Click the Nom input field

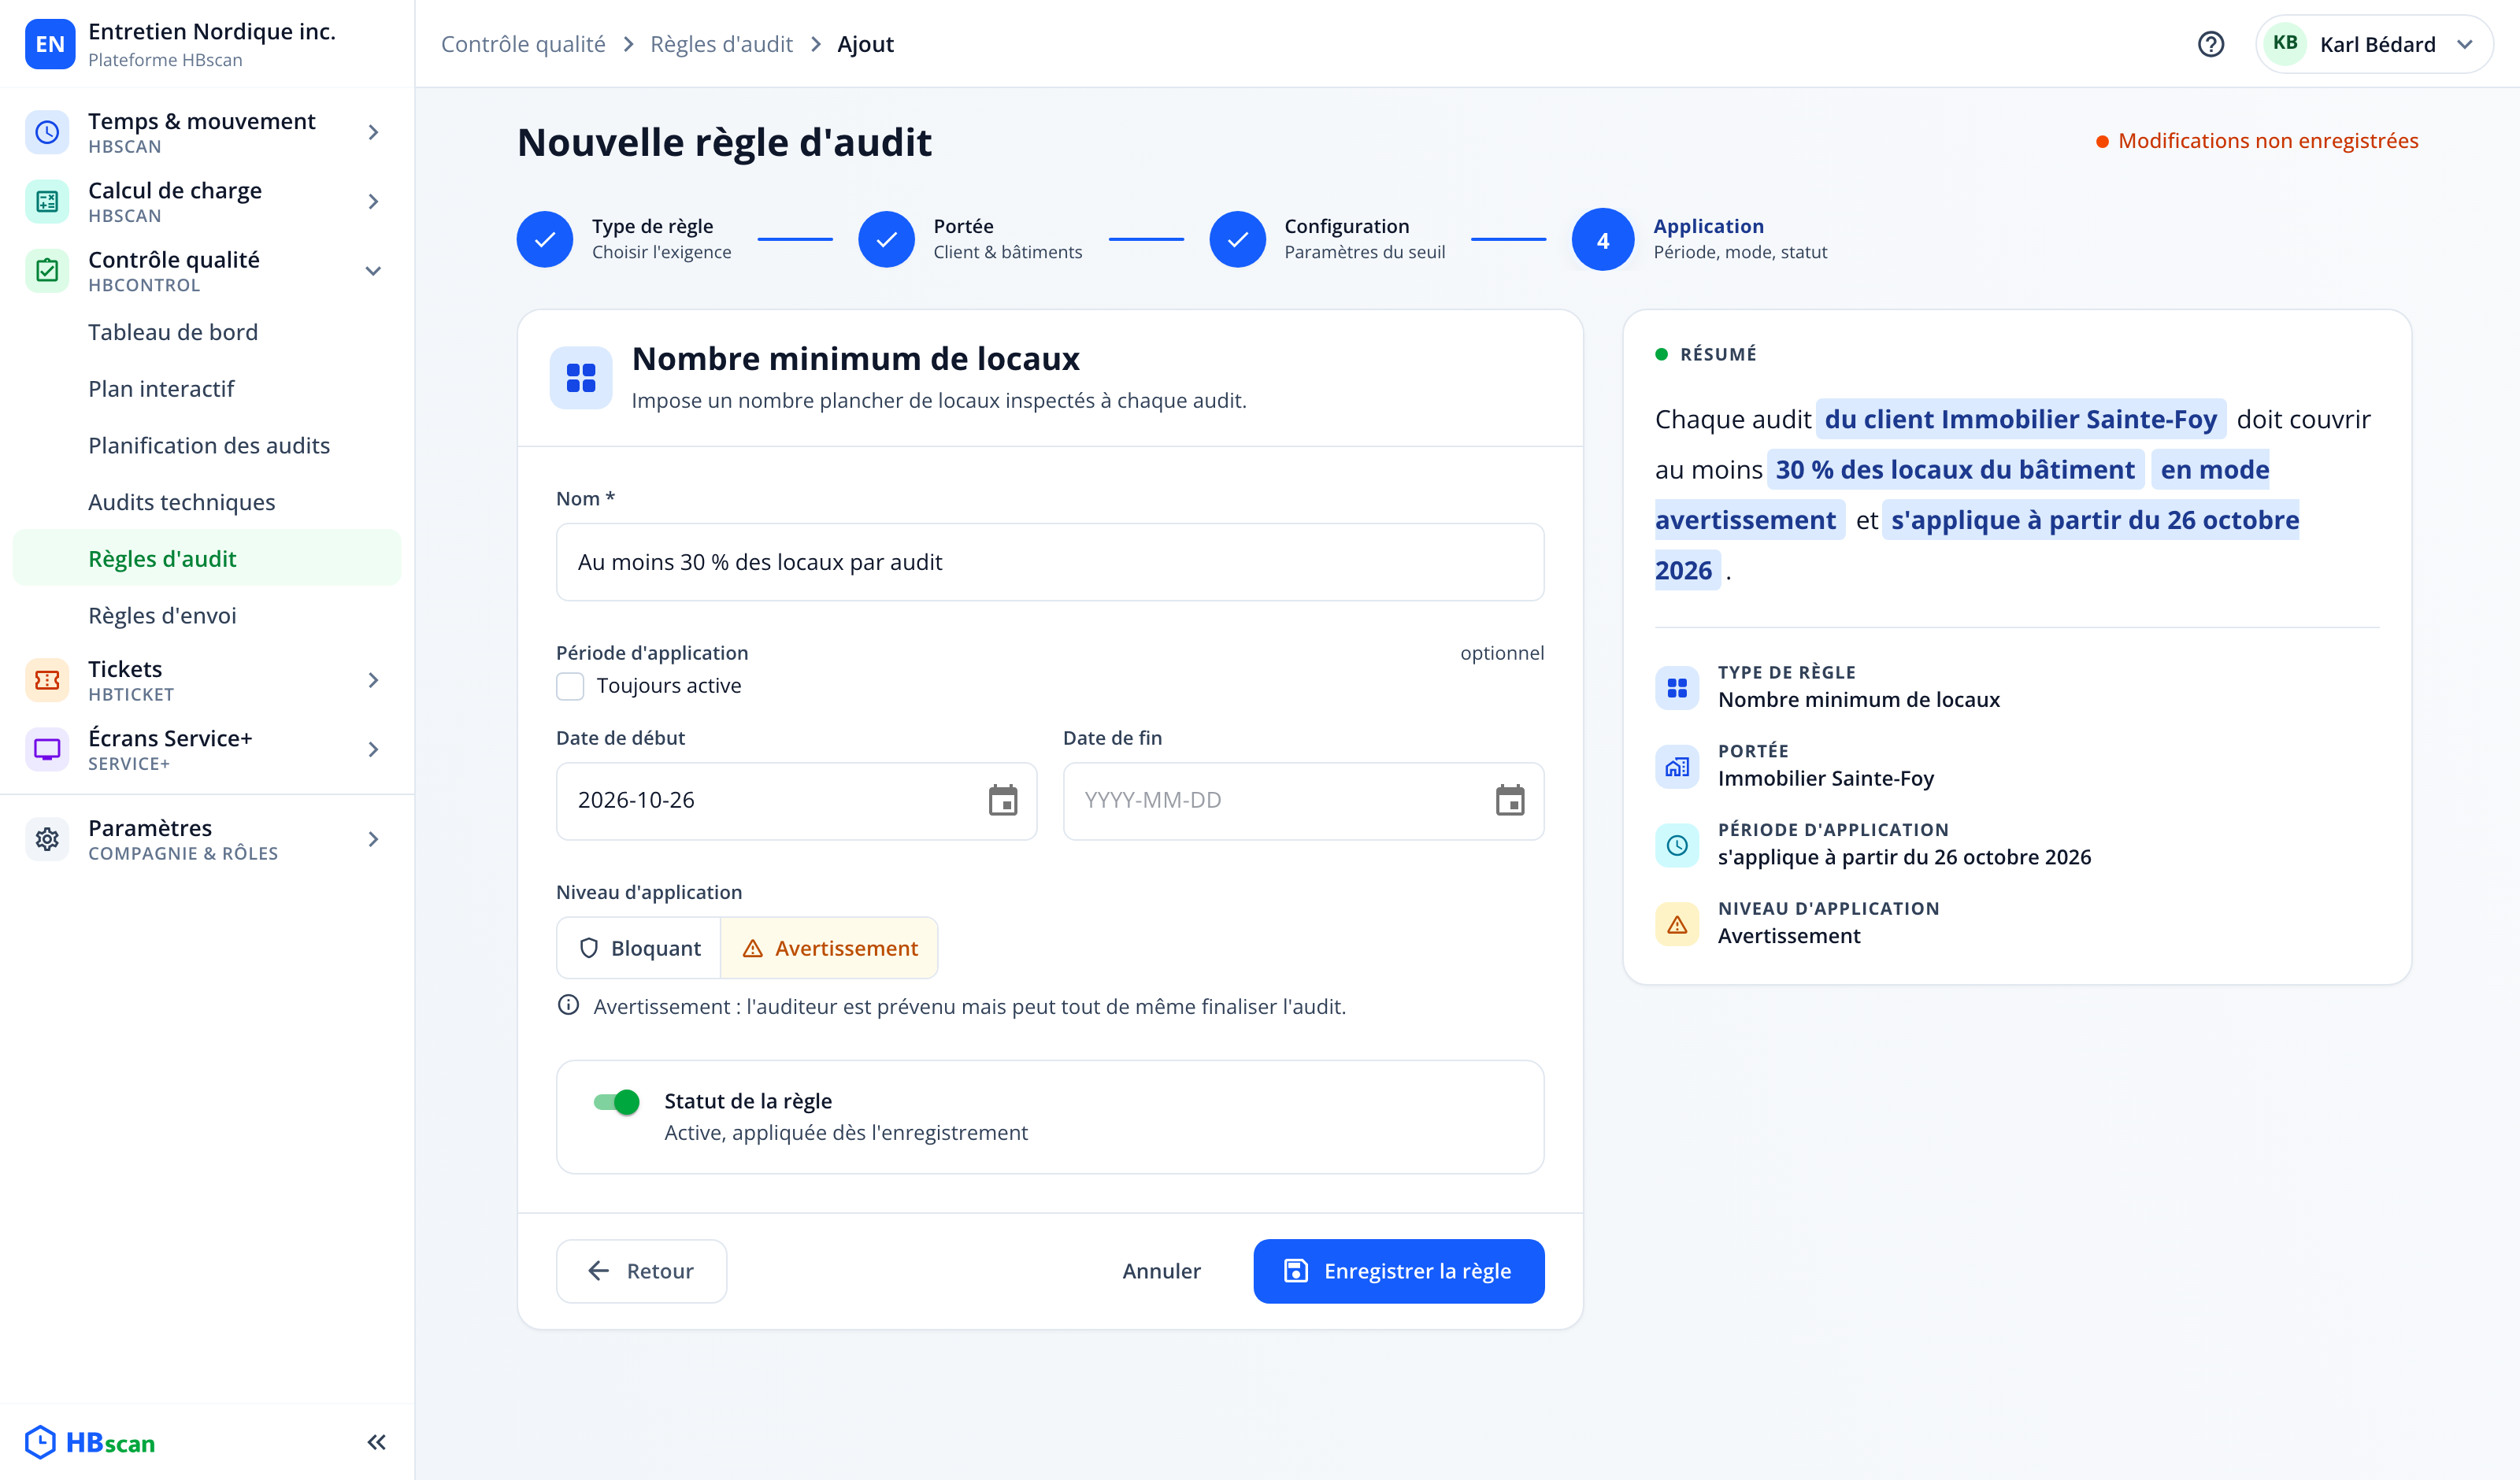[x=1050, y=562]
